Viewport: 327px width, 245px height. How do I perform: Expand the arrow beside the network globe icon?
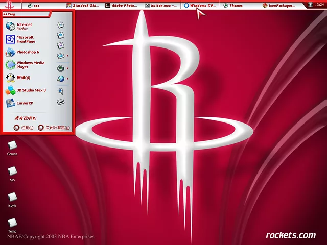(68, 79)
